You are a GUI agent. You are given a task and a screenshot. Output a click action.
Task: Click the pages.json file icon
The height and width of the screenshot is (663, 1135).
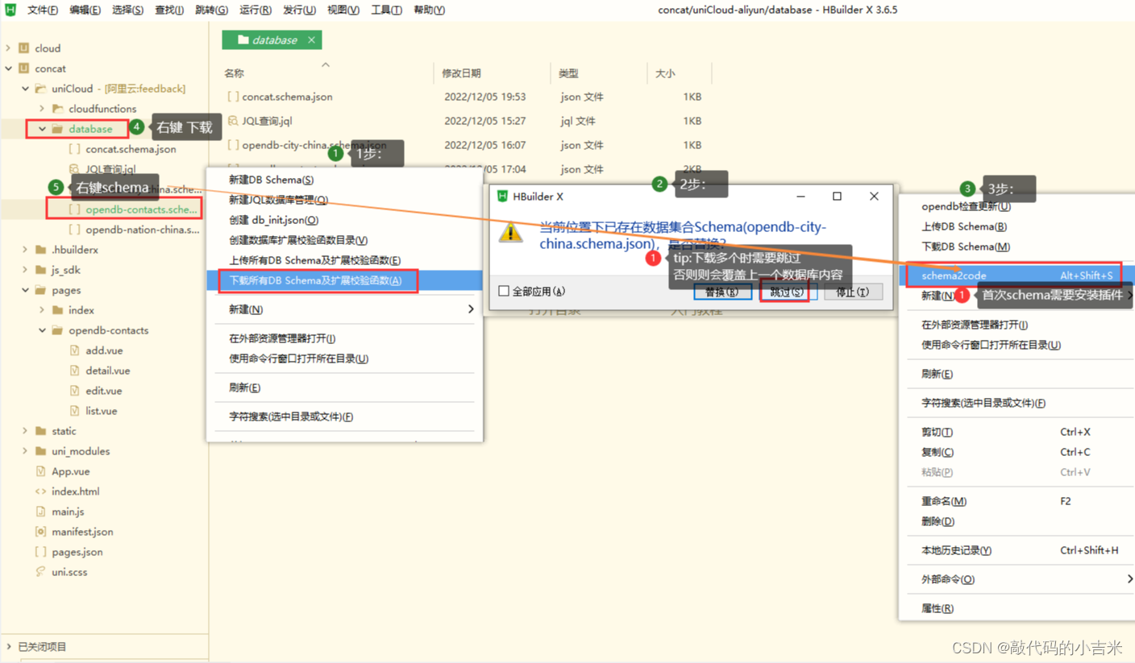(40, 552)
